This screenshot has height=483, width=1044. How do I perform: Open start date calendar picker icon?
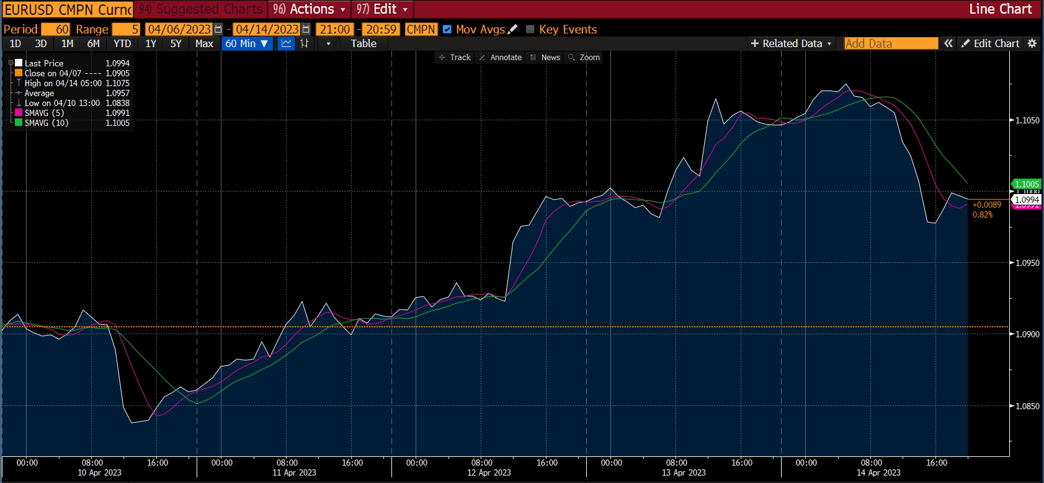218,29
